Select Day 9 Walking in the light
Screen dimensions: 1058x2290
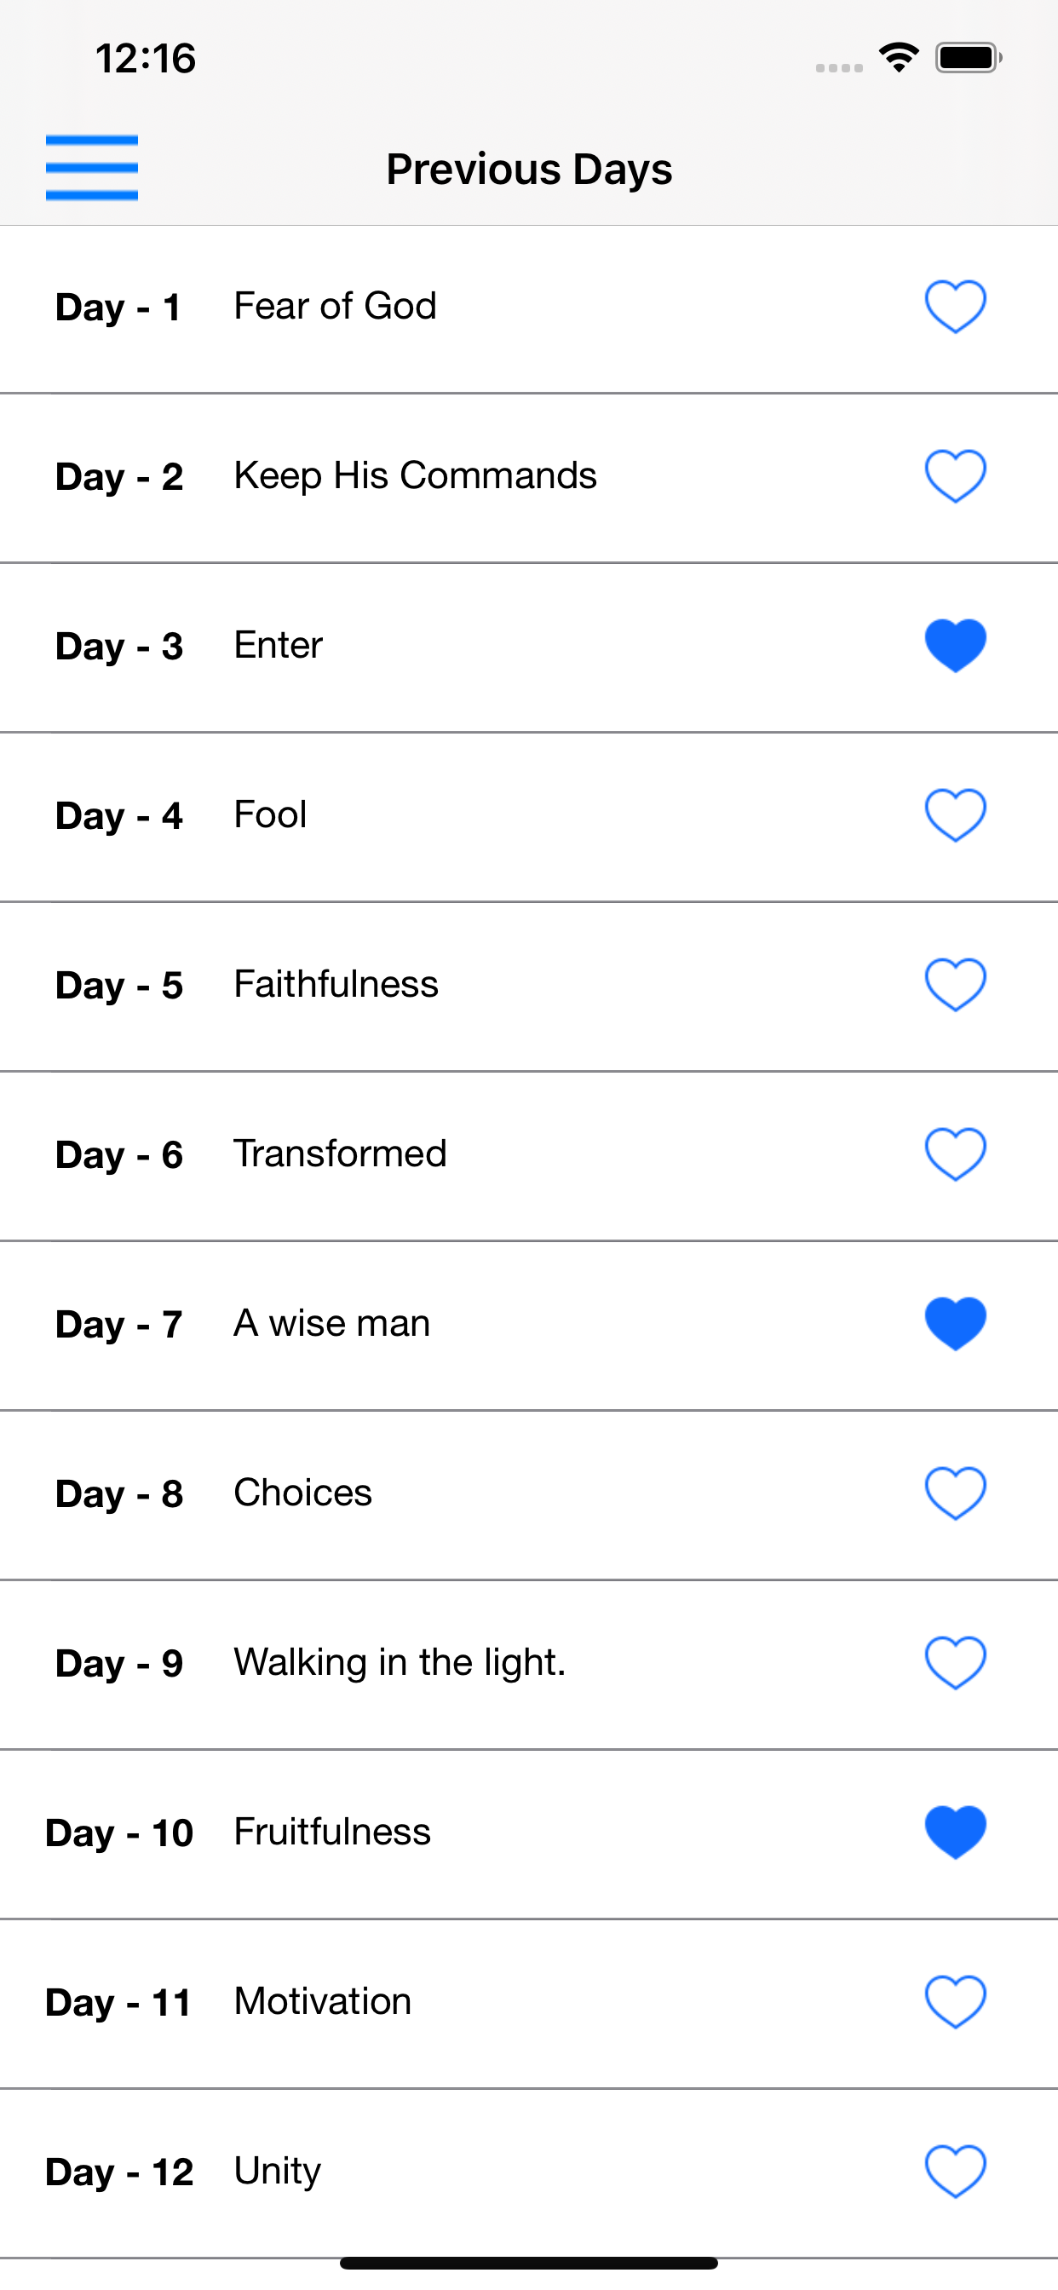pyautogui.click(x=529, y=1665)
